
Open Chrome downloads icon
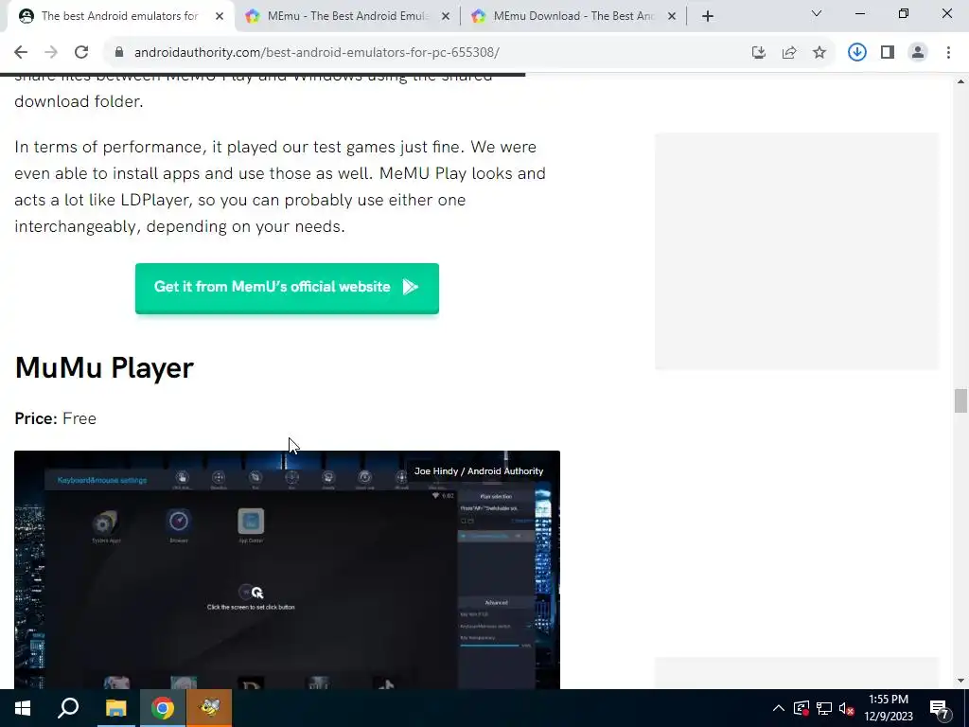(x=857, y=53)
